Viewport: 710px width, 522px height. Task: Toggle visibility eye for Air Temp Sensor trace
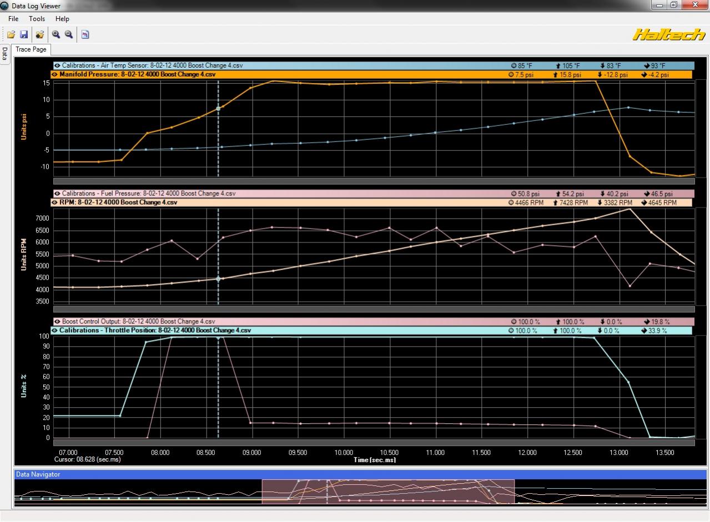(57, 65)
